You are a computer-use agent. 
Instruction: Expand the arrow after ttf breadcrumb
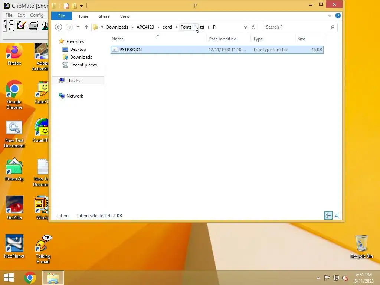pos(209,27)
